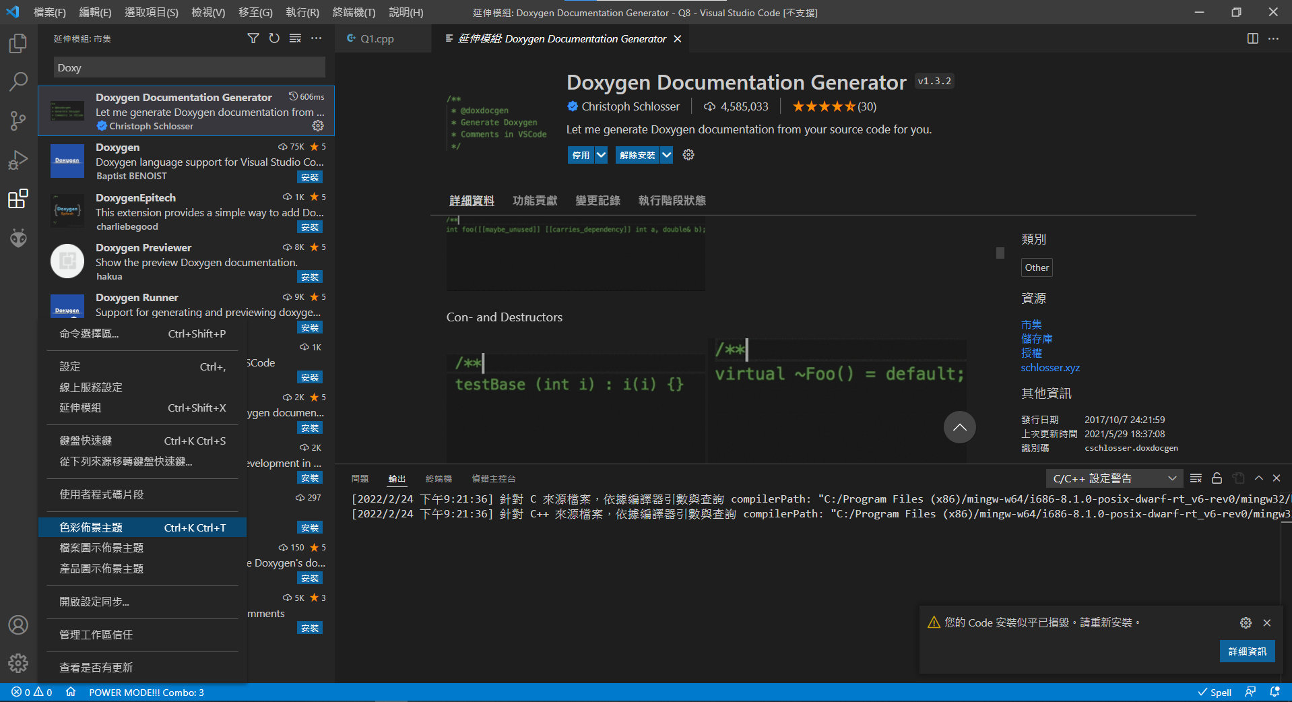The width and height of the screenshot is (1292, 702).
Task: Click the errors and warnings status item
Action: click(x=32, y=693)
